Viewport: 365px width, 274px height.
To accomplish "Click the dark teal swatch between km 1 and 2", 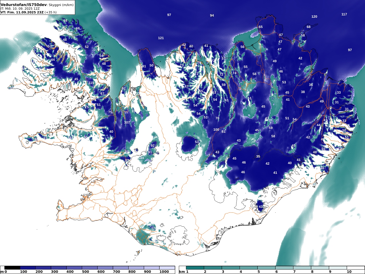I will pyautogui.click(x=195, y=268).
